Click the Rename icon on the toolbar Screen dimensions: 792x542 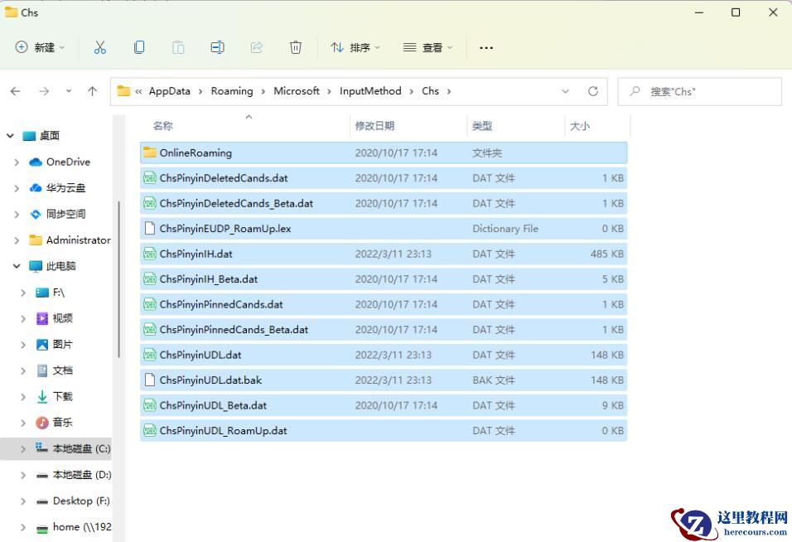[x=217, y=47]
